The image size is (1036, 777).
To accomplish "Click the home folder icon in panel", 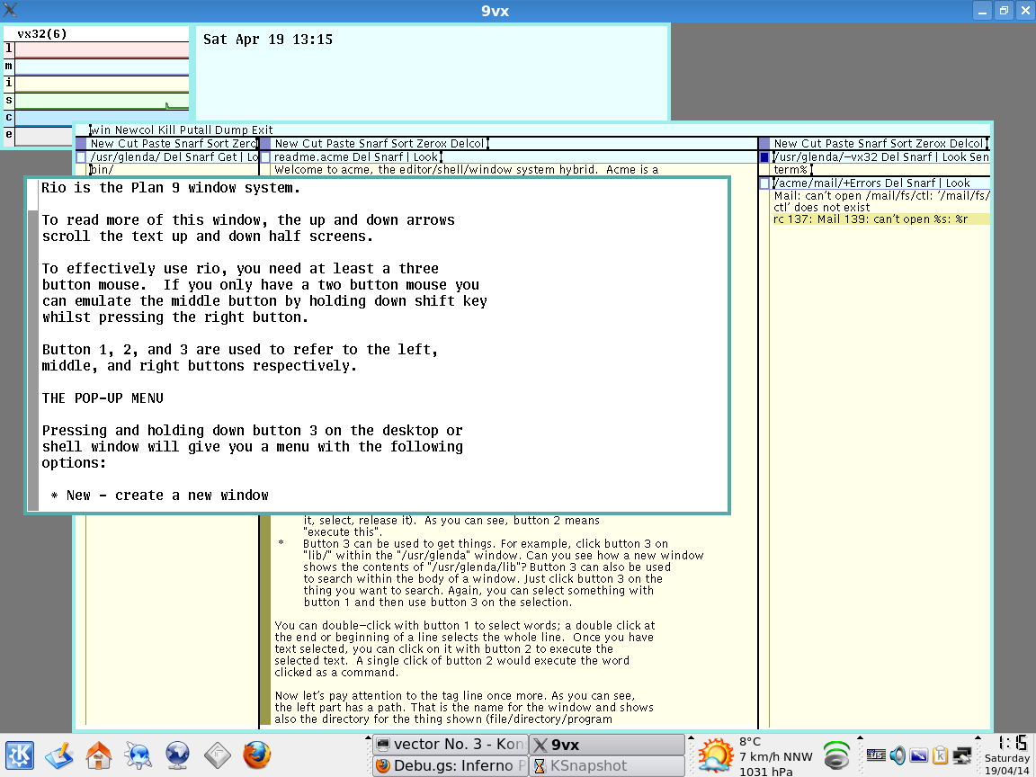I will (98, 755).
